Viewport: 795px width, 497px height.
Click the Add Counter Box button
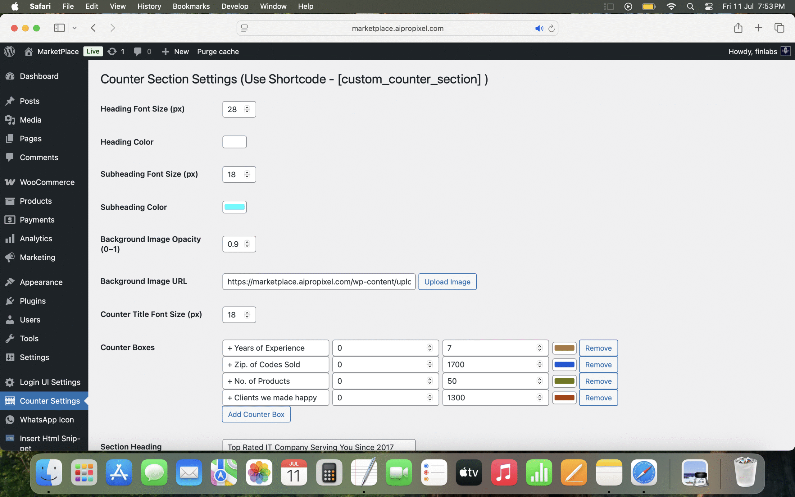[256, 414]
